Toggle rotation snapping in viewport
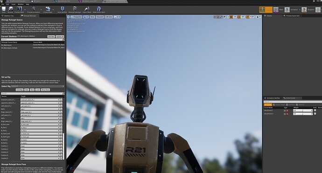This screenshot has width=322, height=173. [x=239, y=17]
